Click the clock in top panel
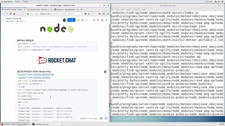The image size is (225, 126). click(x=209, y=1)
